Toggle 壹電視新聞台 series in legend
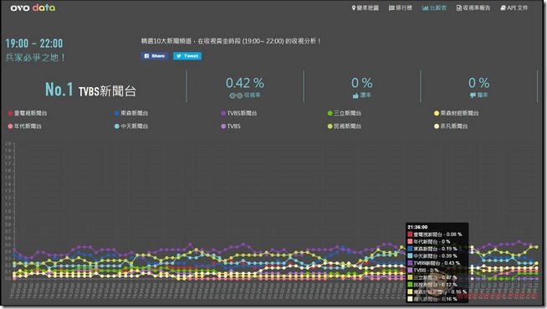Image resolution: width=547 pixels, height=309 pixels. pyautogui.click(x=28, y=113)
